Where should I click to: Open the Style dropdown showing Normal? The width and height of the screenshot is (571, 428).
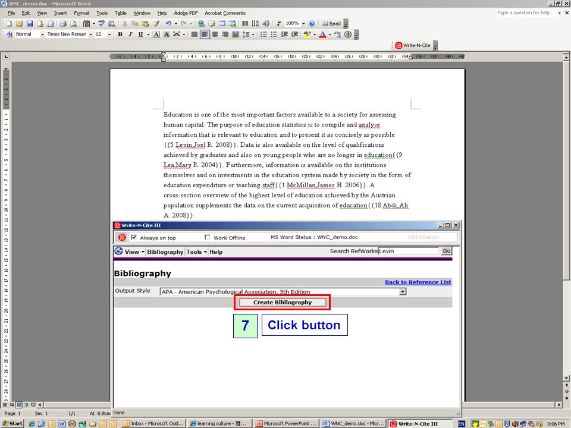[x=42, y=34]
